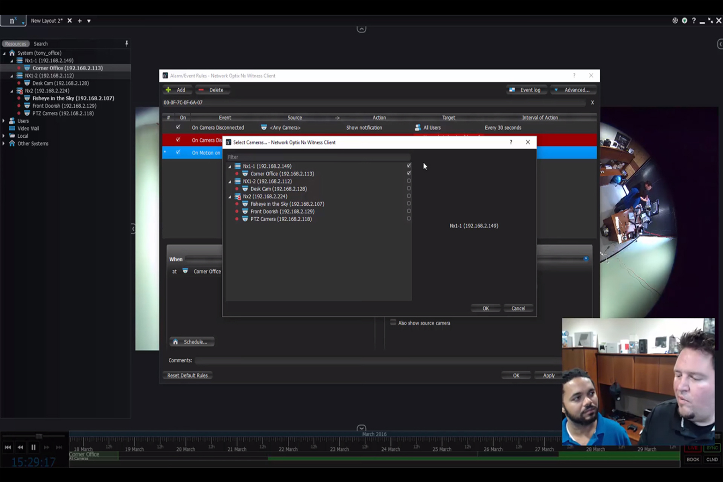
Task: Sort rules by the Event column header
Action: click(x=225, y=118)
